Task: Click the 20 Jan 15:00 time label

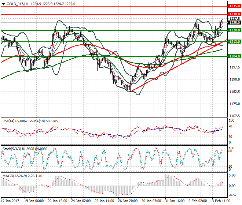Action: point(58,201)
